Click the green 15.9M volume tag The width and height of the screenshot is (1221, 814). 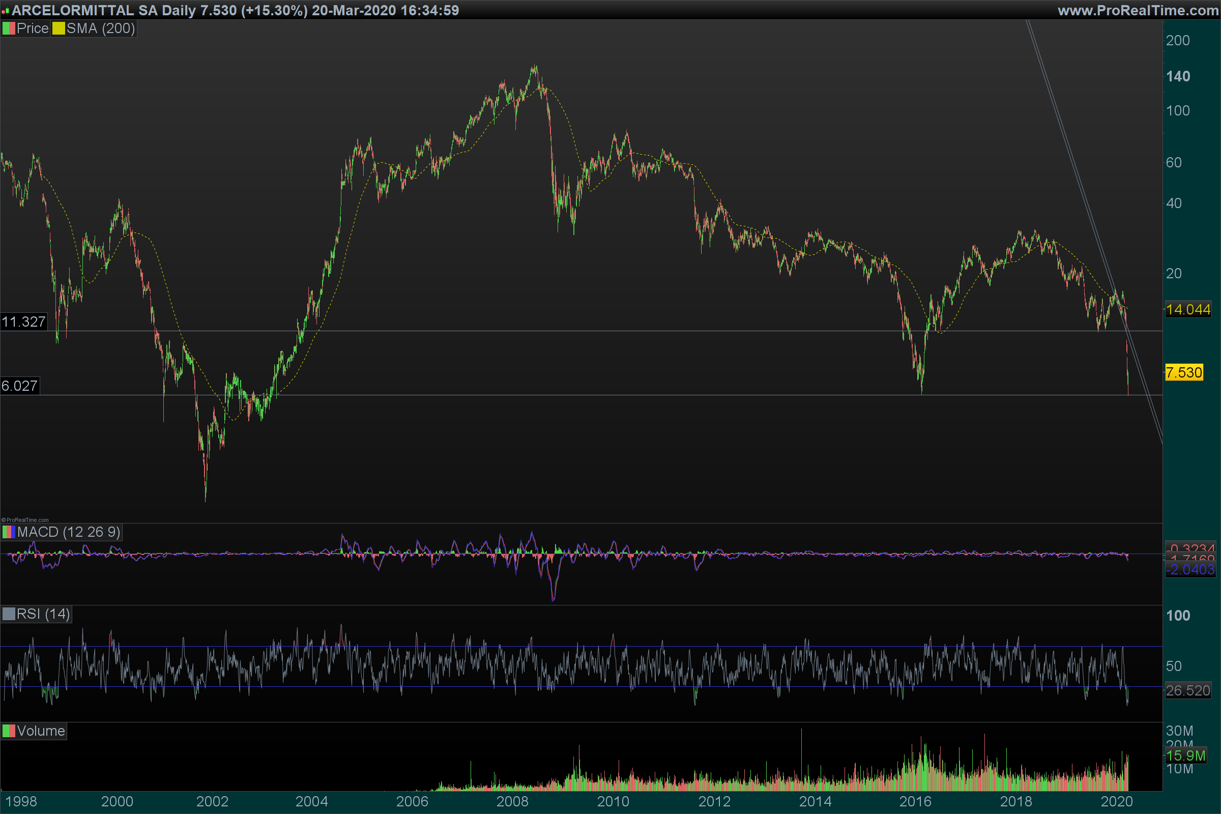1186,755
